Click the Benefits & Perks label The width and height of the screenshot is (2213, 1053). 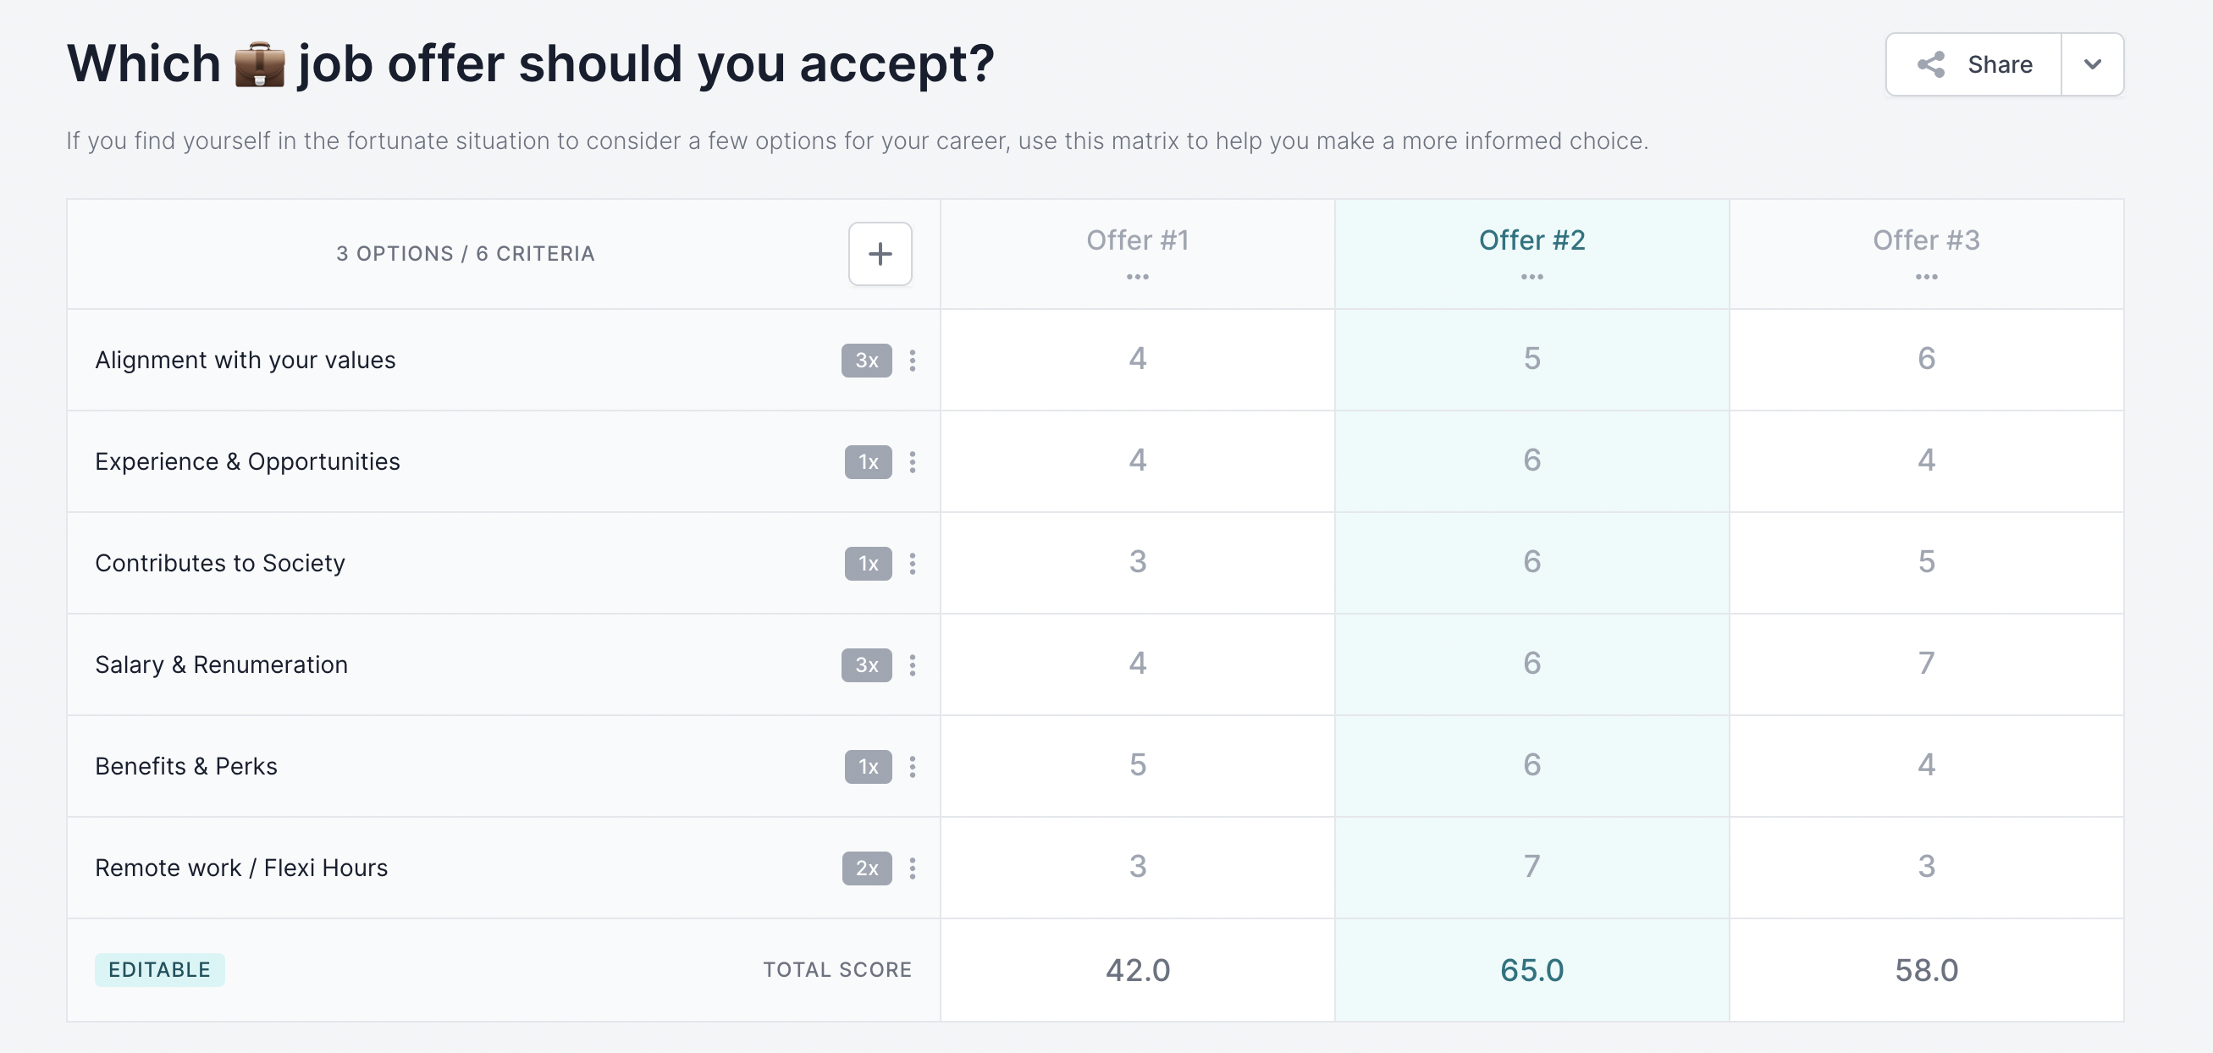pos(185,766)
